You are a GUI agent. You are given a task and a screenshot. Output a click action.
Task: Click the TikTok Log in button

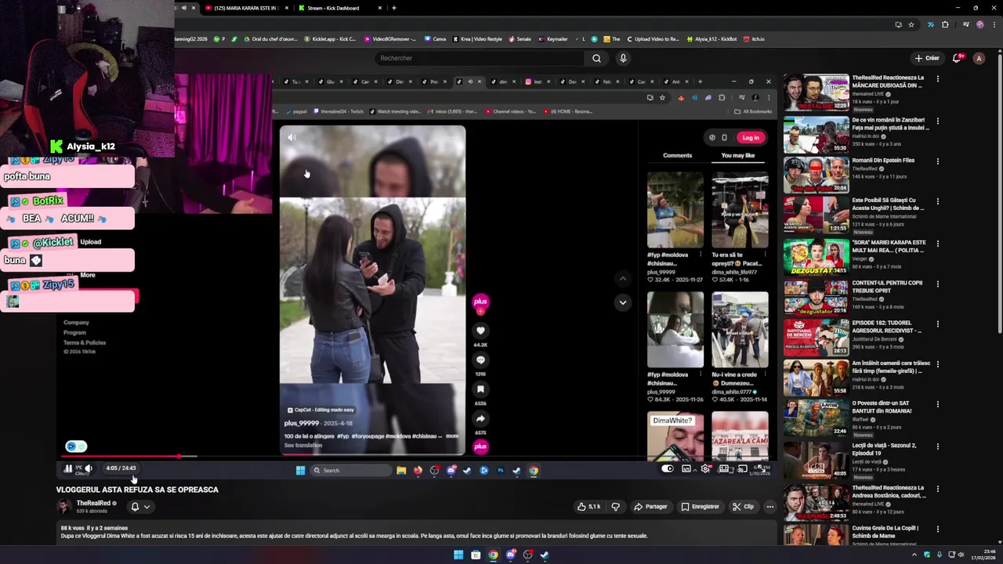[750, 138]
